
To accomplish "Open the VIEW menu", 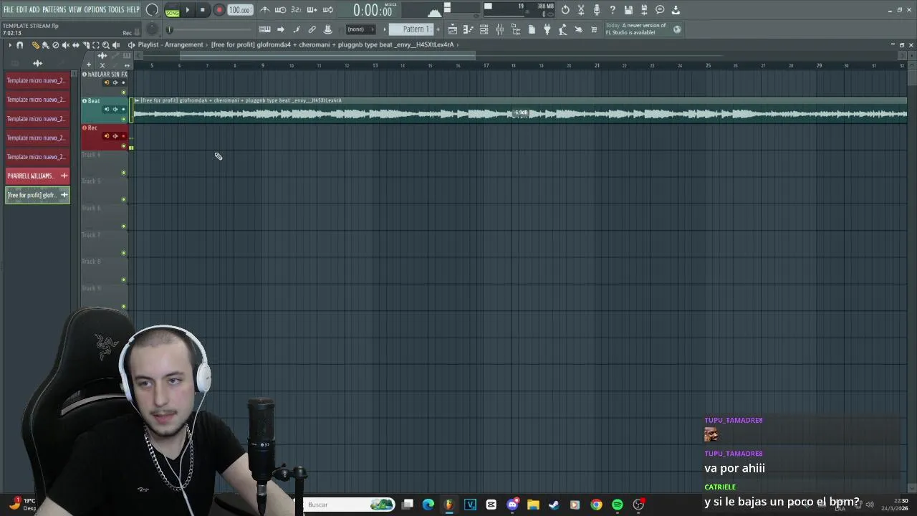I will [x=75, y=10].
